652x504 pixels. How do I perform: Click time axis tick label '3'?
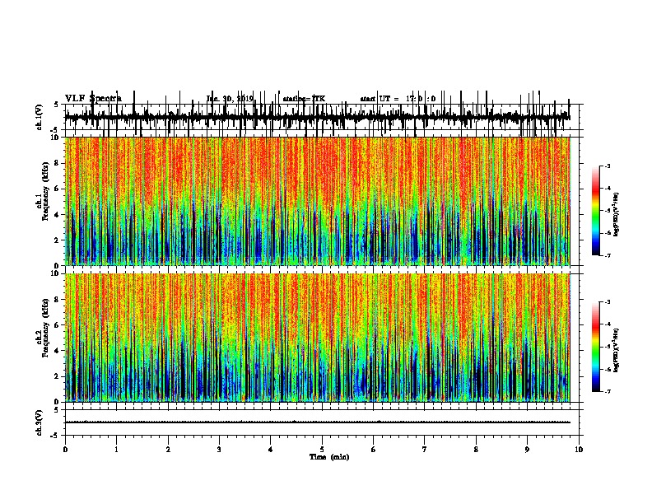tap(219, 450)
